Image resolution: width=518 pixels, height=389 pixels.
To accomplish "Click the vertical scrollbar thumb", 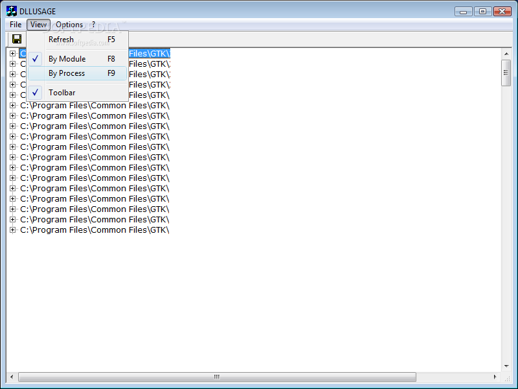I will click(506, 73).
